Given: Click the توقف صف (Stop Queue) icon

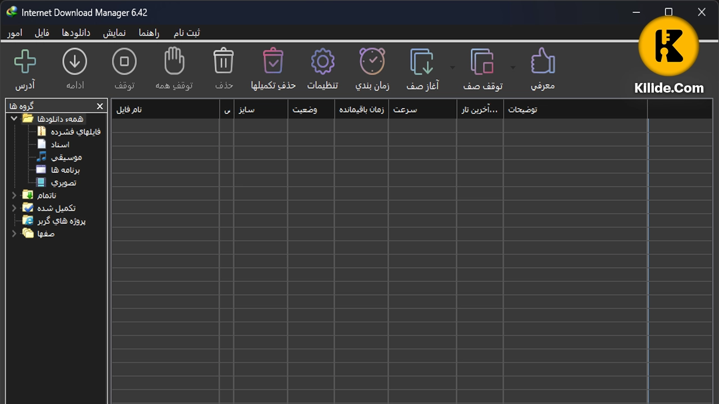Looking at the screenshot, I should (x=483, y=62).
